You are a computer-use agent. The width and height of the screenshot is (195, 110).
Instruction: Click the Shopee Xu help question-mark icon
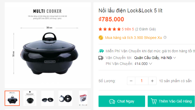(165, 37)
